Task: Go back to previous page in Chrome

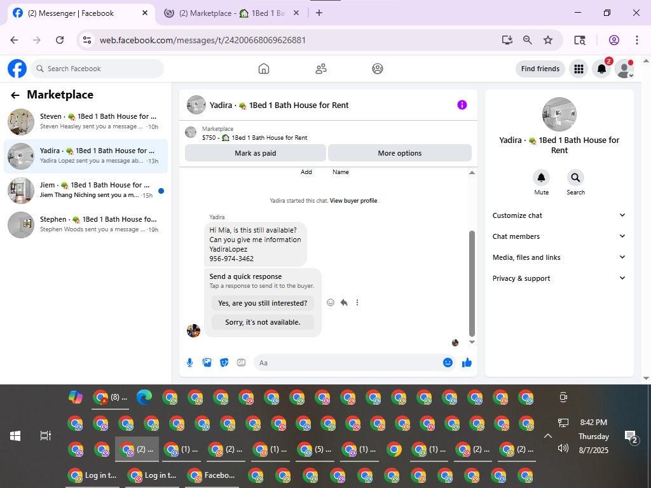Action: click(x=14, y=40)
